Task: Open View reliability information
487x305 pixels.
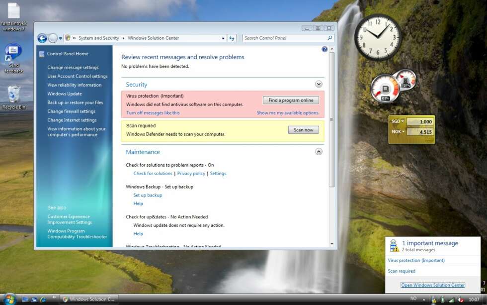Action: point(74,85)
